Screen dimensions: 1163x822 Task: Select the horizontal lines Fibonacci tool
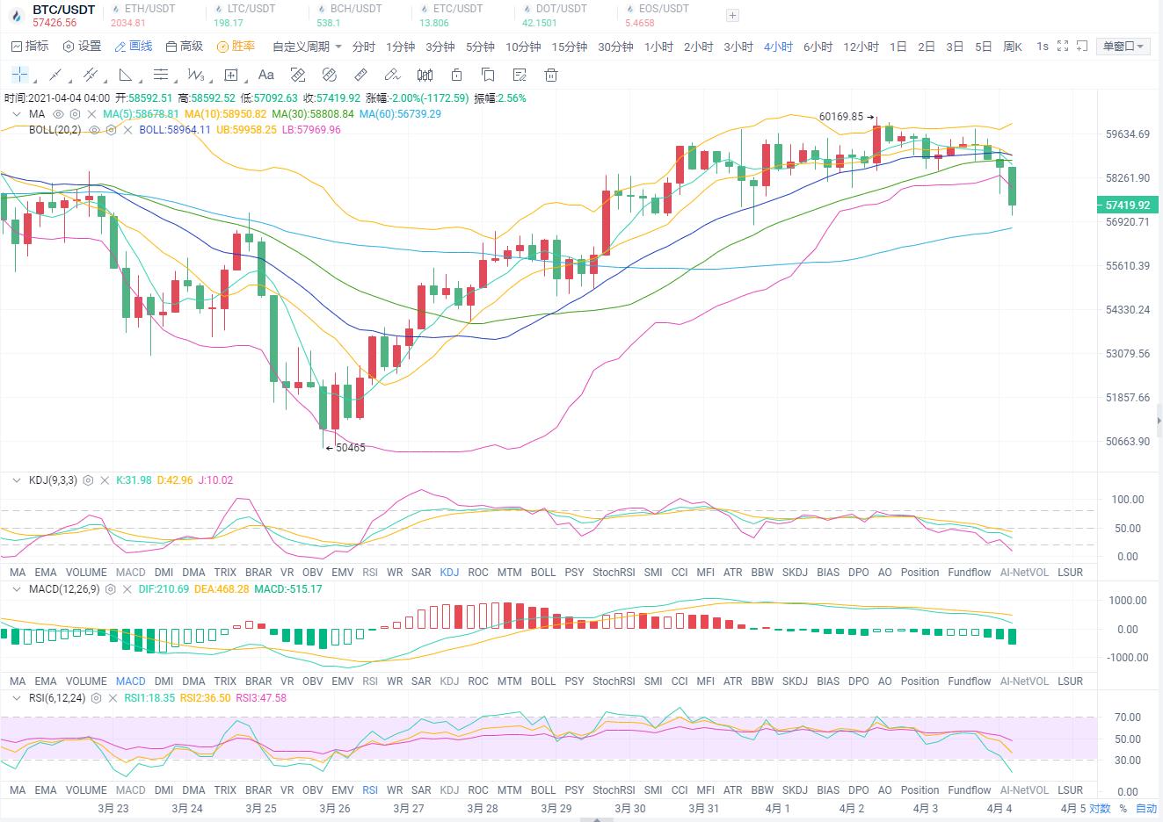pyautogui.click(x=160, y=75)
